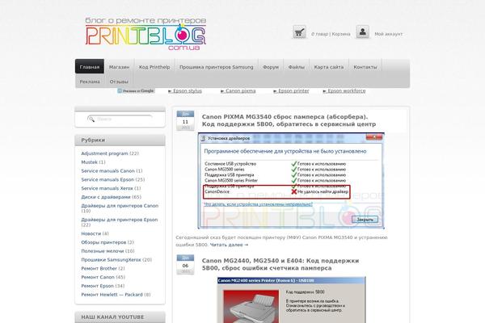485x323 pixels.
Task: Open the Форум menu item
Action: [x=271, y=67]
